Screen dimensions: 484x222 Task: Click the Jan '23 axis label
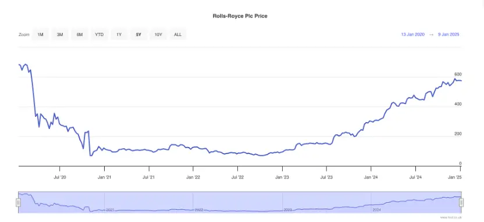283,177
